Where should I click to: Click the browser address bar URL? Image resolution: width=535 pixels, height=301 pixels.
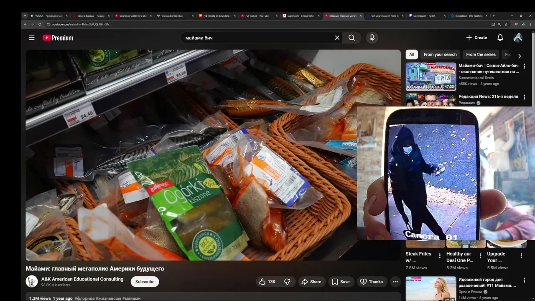pyautogui.click(x=81, y=24)
